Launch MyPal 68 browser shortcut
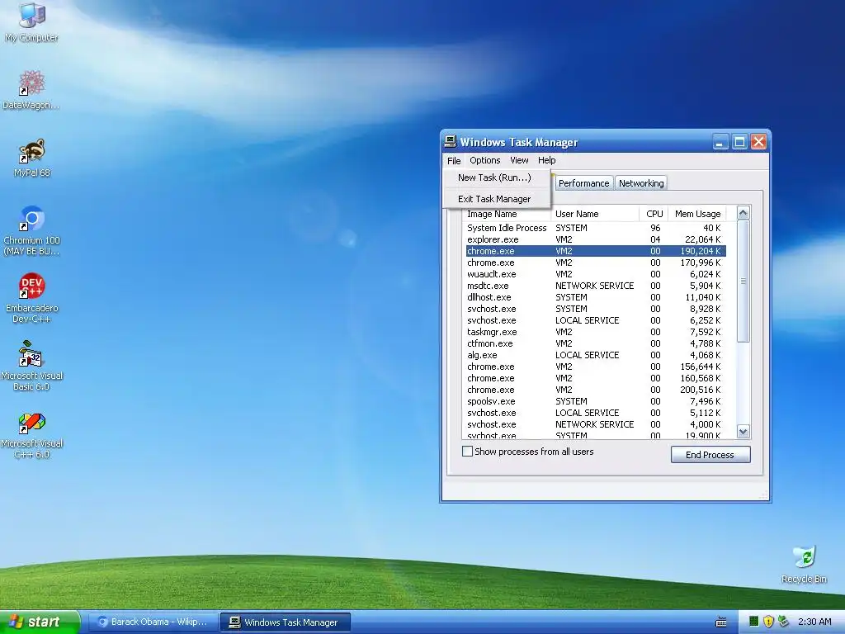This screenshot has height=634, width=845. click(x=32, y=158)
